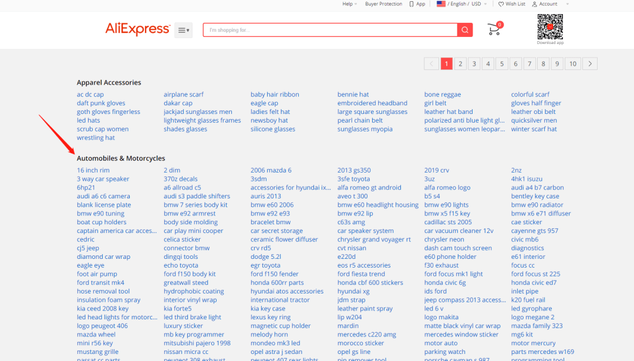Click the Automobiles & Motorcycles heading
The width and height of the screenshot is (634, 361).
point(121,158)
